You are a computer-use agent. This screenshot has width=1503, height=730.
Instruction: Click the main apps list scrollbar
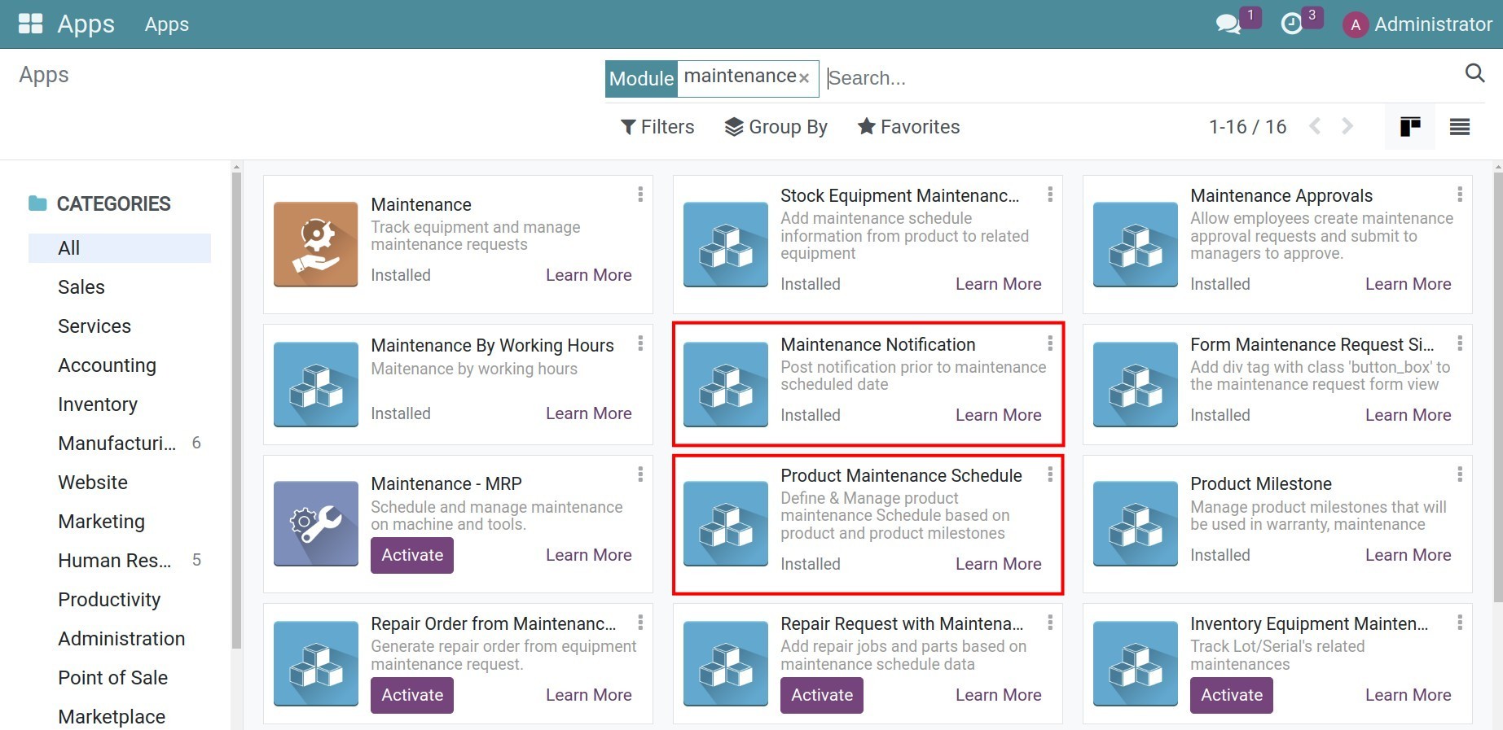1498,387
